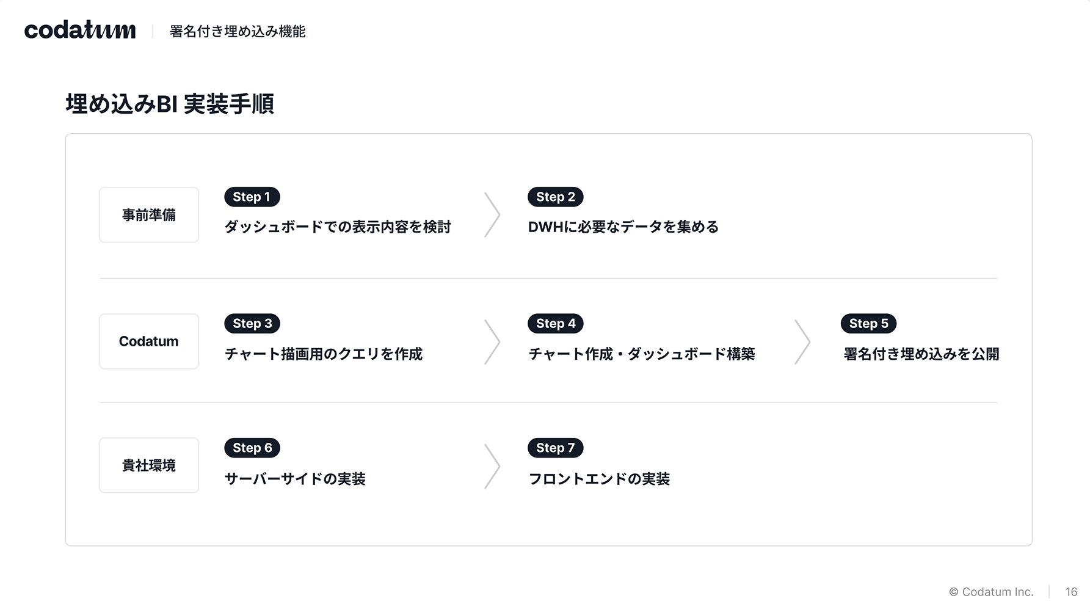Viewport: 1090px width, 612px height.
Task: Select the 貴社環境 category box
Action: click(149, 465)
